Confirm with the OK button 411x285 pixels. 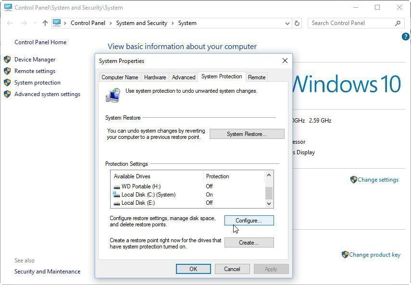click(193, 269)
